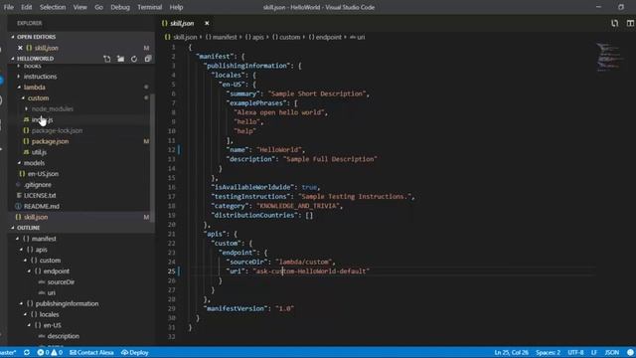636x358 pixels.
Task: Open the Go menu
Action: point(98,7)
